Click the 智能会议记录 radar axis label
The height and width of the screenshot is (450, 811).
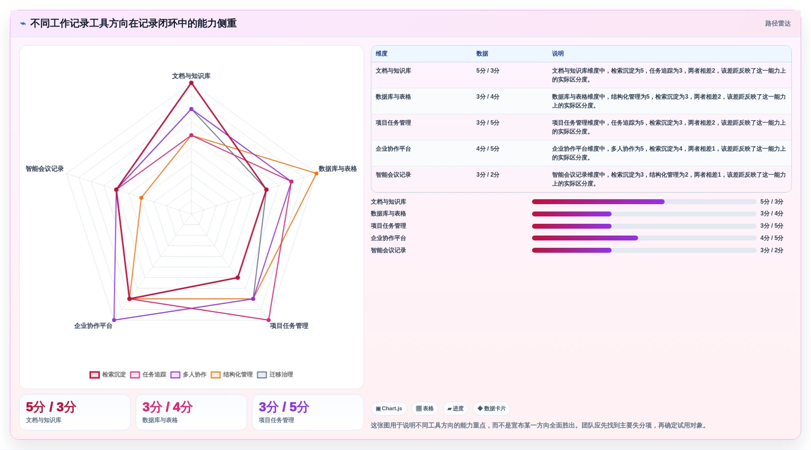click(x=45, y=169)
